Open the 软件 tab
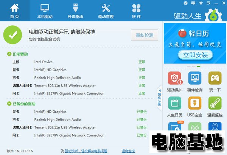The width and height of the screenshot is (227, 155). (136, 11)
